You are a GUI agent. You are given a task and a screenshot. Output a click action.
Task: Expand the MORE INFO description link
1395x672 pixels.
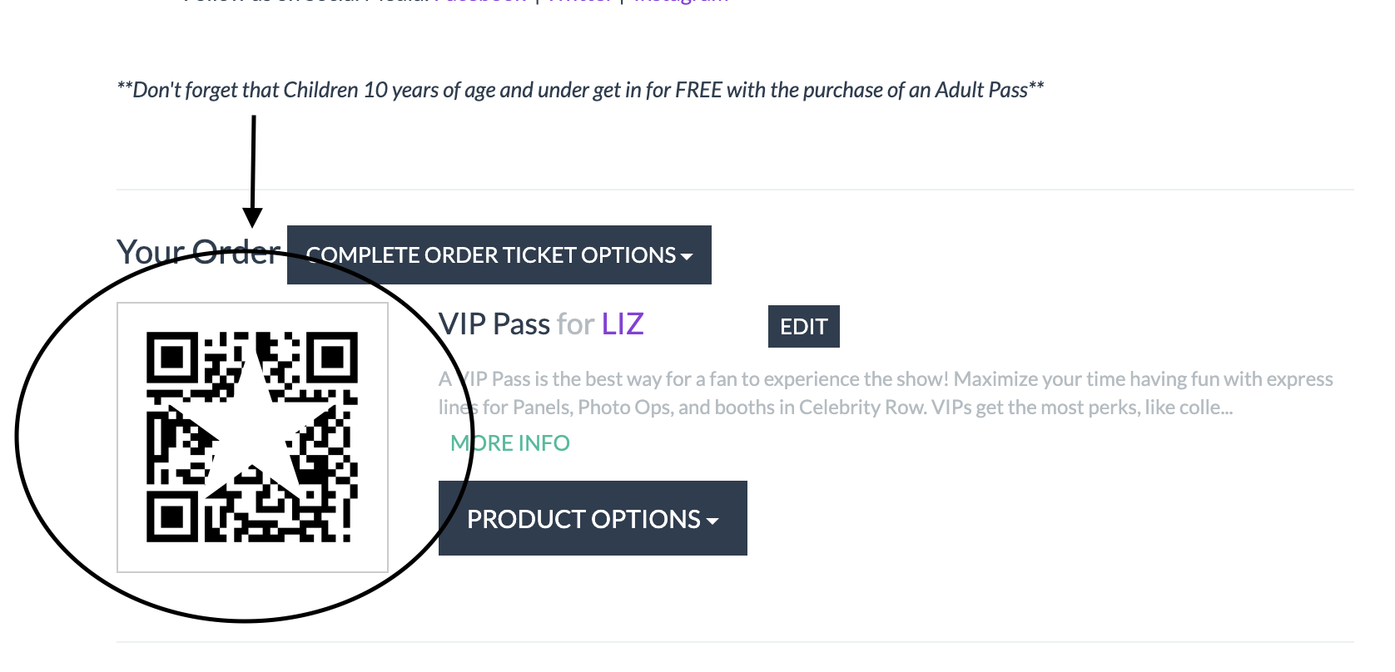pos(510,443)
